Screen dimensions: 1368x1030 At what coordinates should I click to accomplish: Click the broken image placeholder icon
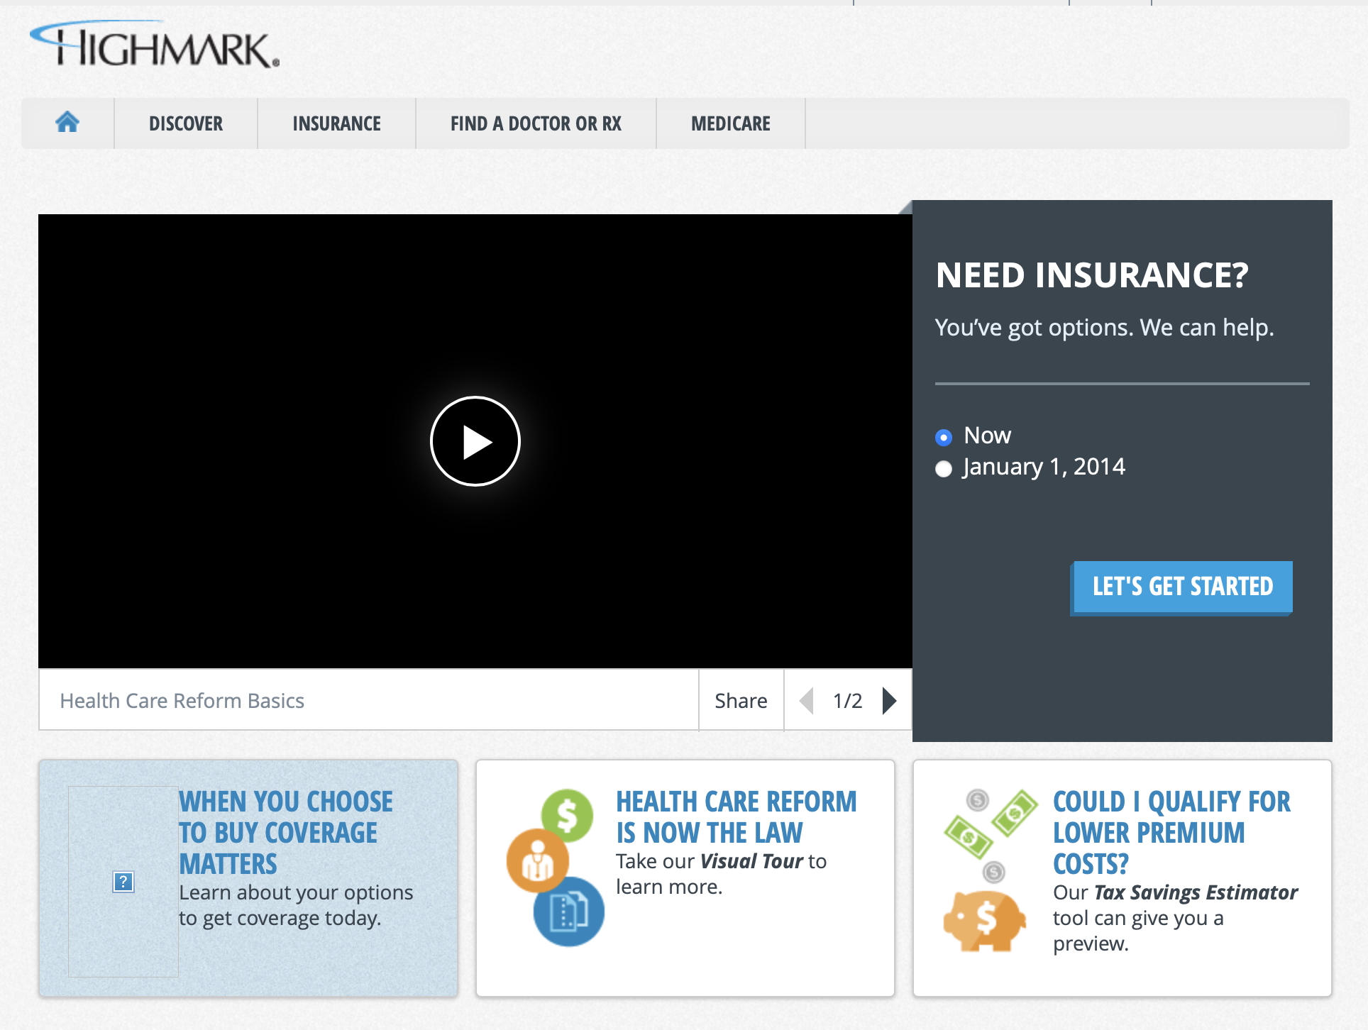[x=123, y=882]
